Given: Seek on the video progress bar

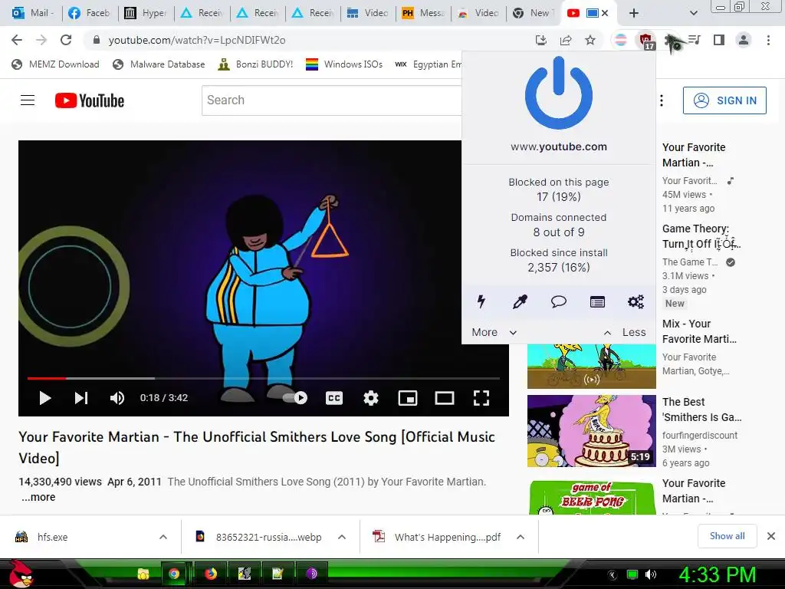Looking at the screenshot, I should (264, 378).
